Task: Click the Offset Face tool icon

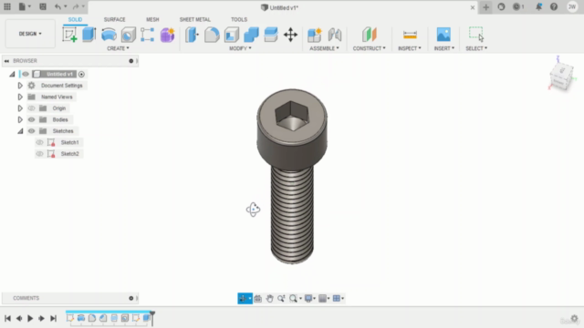Action: click(x=271, y=35)
